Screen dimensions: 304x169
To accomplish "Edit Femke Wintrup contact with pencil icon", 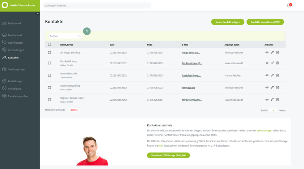I will click(272, 63).
